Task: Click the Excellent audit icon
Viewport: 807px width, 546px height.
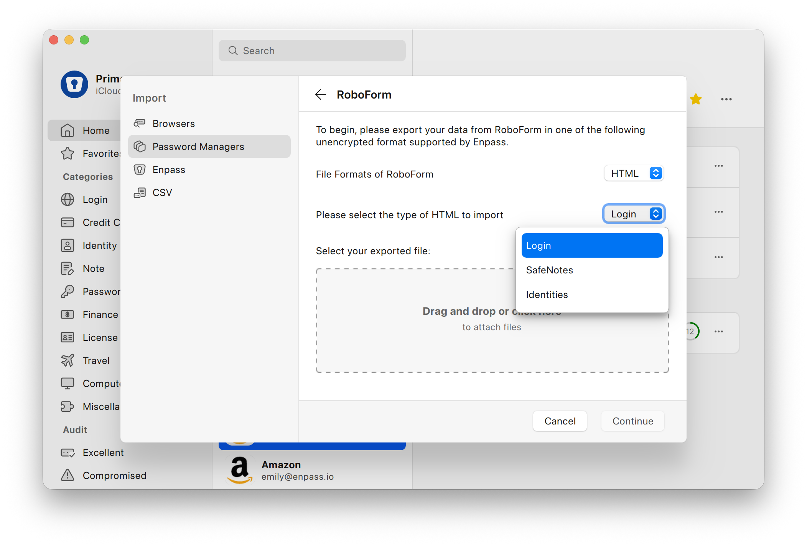Action: (68, 452)
